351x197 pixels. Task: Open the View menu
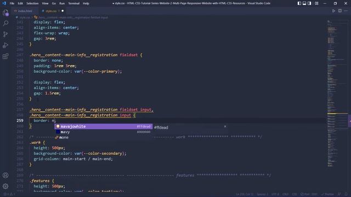[45, 3]
